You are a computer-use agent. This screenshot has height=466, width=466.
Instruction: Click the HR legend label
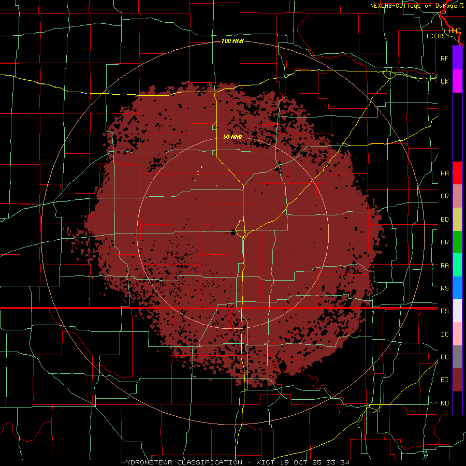(444, 242)
